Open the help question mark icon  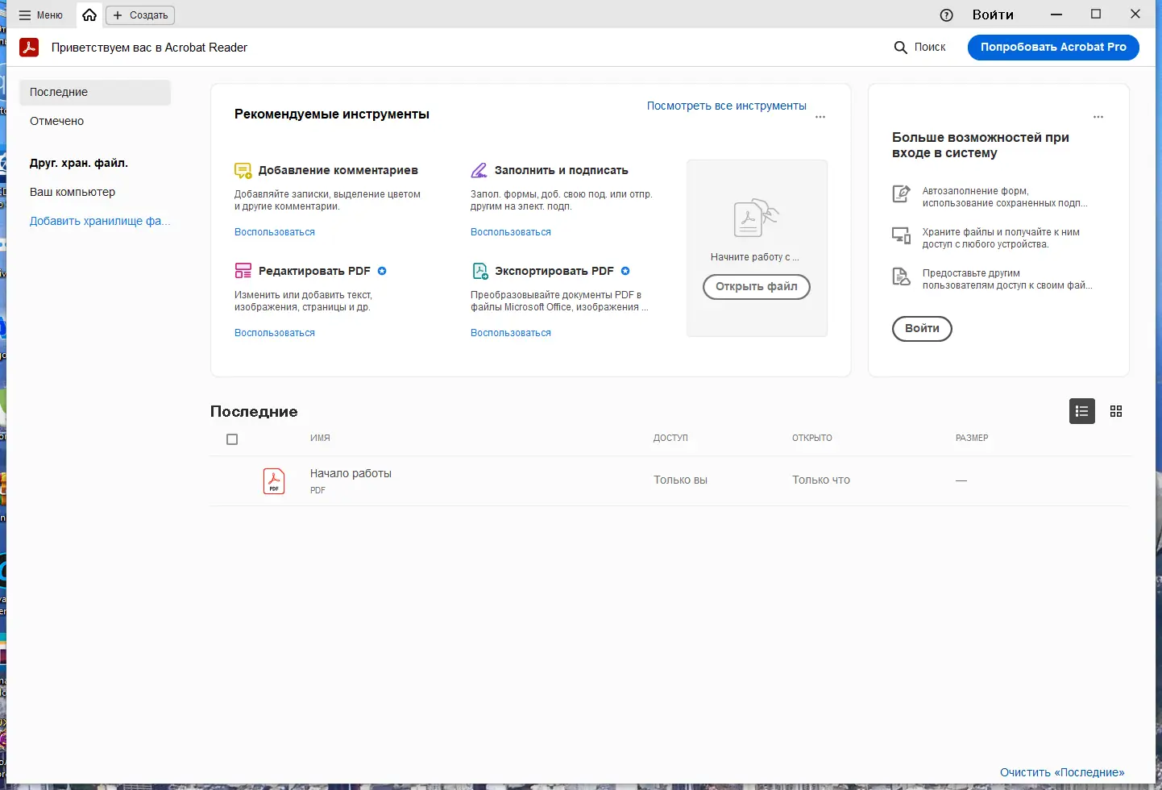[947, 15]
